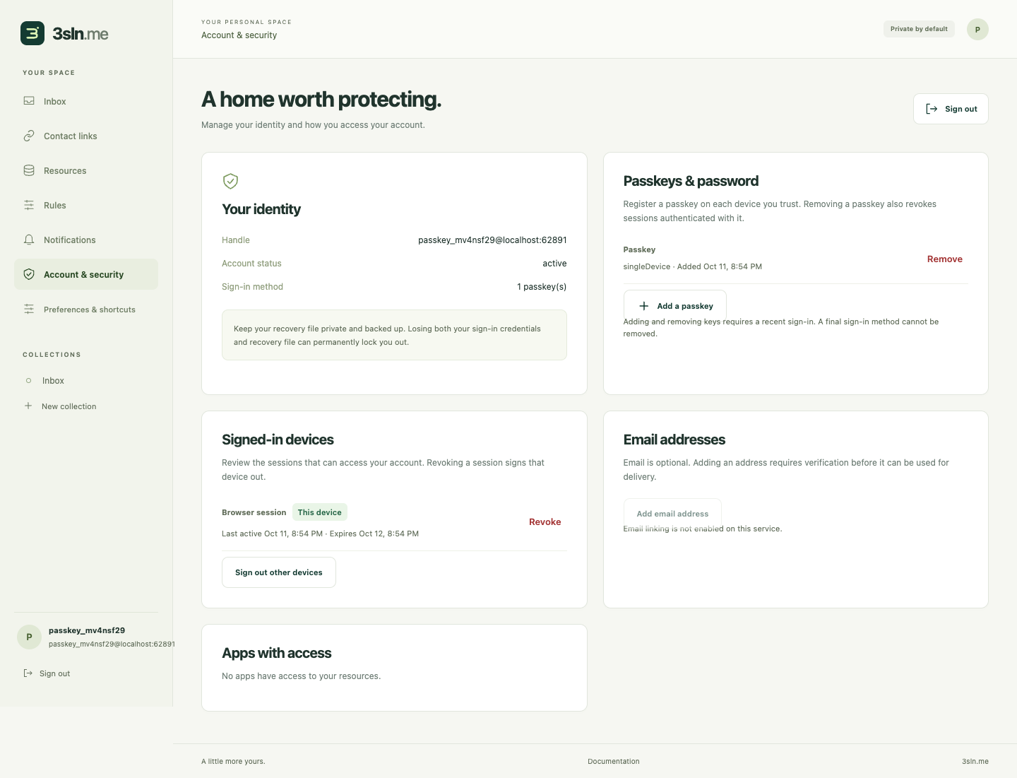Click the shield check icon above Your identity

click(230, 182)
